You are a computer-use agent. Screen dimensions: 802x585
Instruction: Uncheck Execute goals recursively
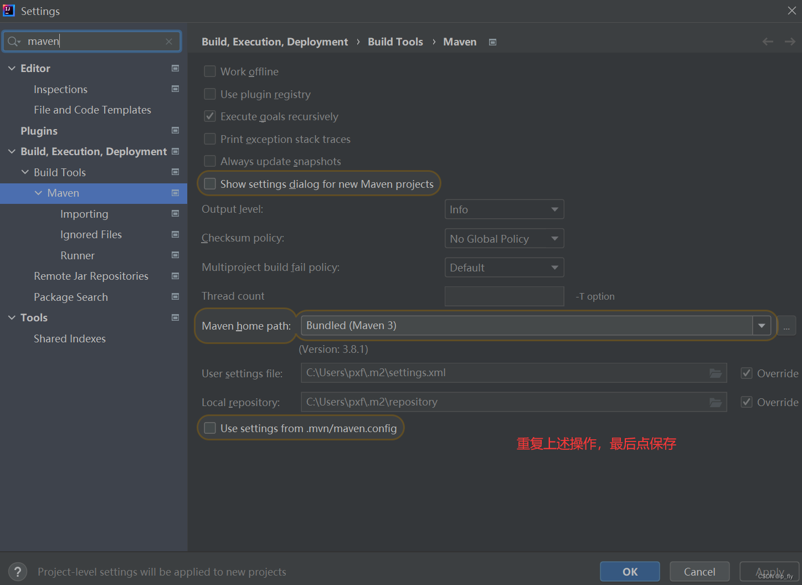point(210,116)
